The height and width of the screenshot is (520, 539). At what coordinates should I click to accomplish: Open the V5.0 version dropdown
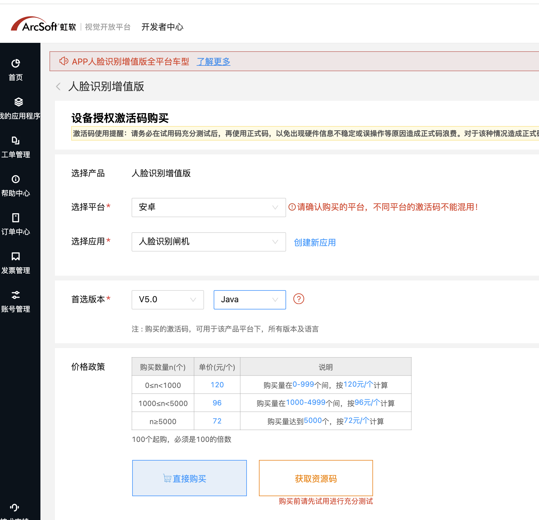point(168,300)
